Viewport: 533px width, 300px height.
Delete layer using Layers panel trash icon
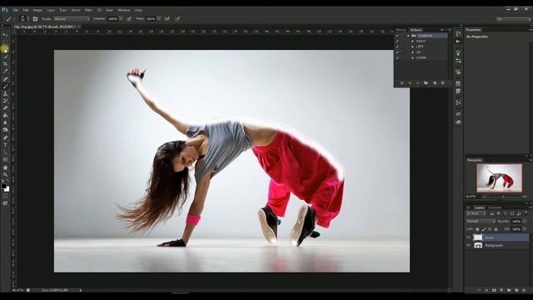pyautogui.click(x=524, y=290)
